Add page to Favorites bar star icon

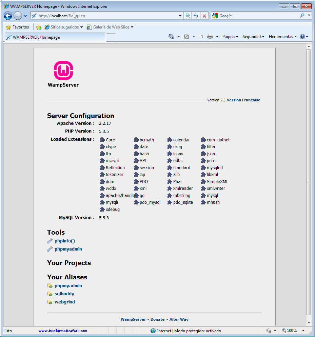click(39, 27)
